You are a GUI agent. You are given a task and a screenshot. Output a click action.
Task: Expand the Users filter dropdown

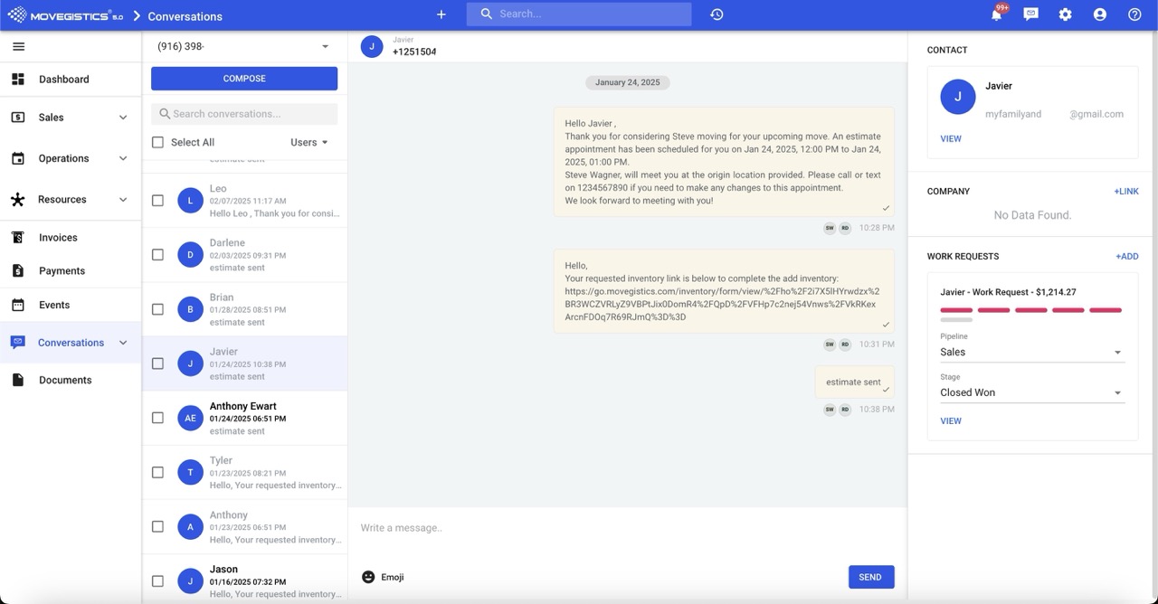(x=309, y=143)
